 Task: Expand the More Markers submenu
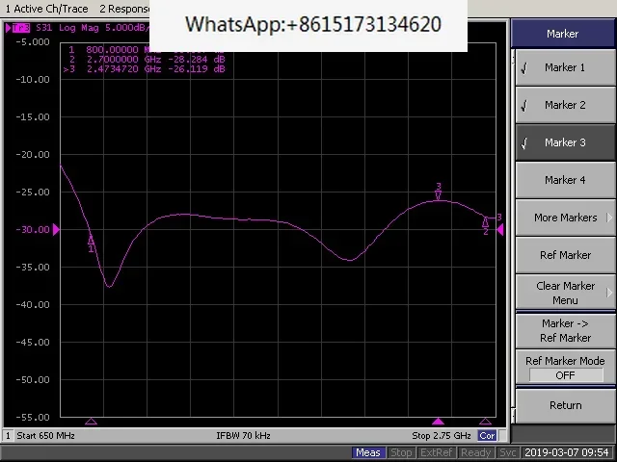tap(564, 218)
